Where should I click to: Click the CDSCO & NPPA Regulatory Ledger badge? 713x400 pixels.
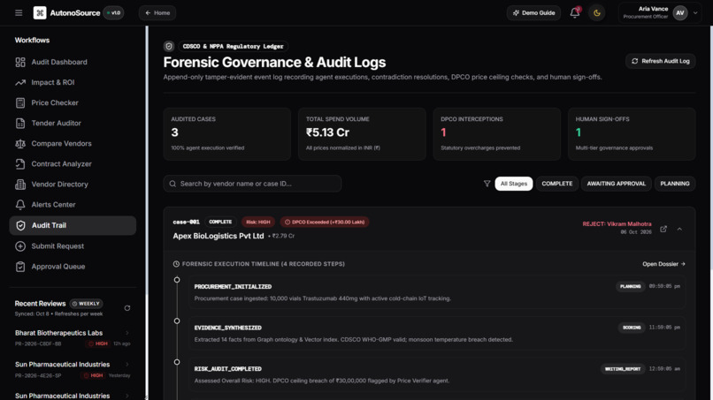coord(233,46)
